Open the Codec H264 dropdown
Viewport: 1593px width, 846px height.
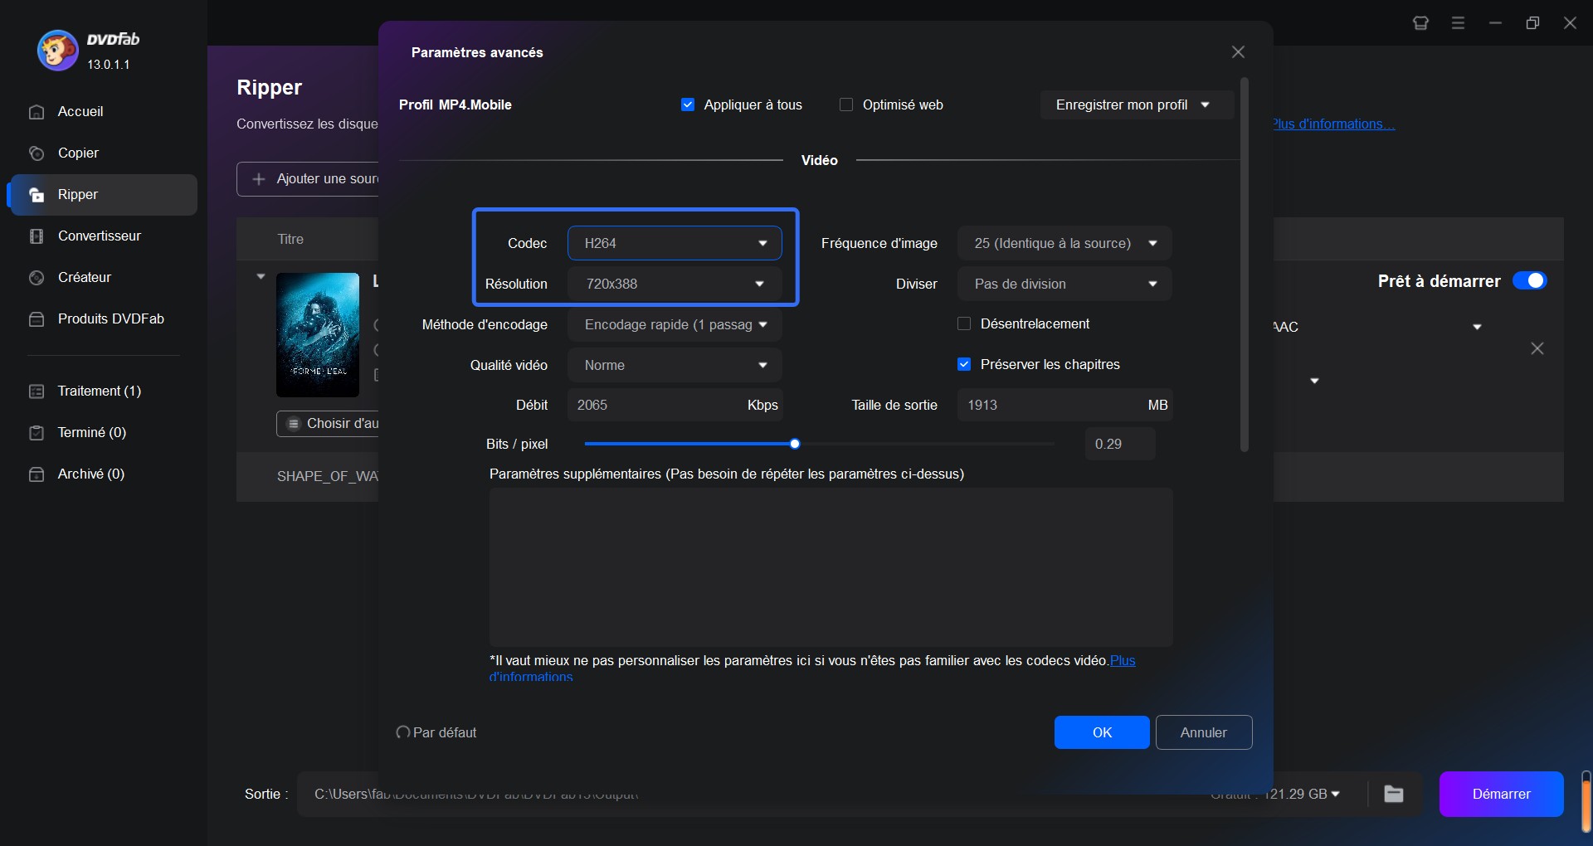675,243
